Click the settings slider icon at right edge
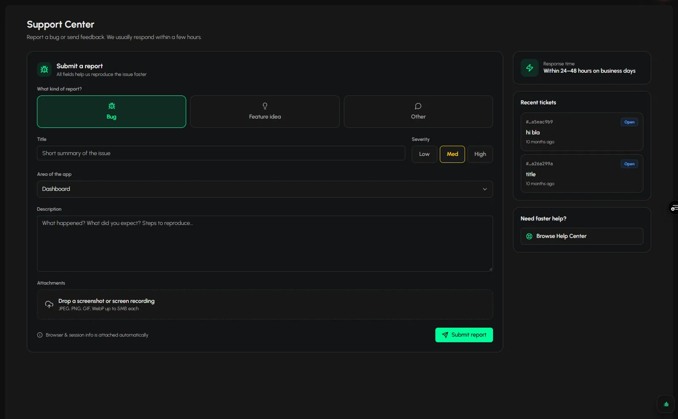The height and width of the screenshot is (419, 678). pyautogui.click(x=674, y=208)
